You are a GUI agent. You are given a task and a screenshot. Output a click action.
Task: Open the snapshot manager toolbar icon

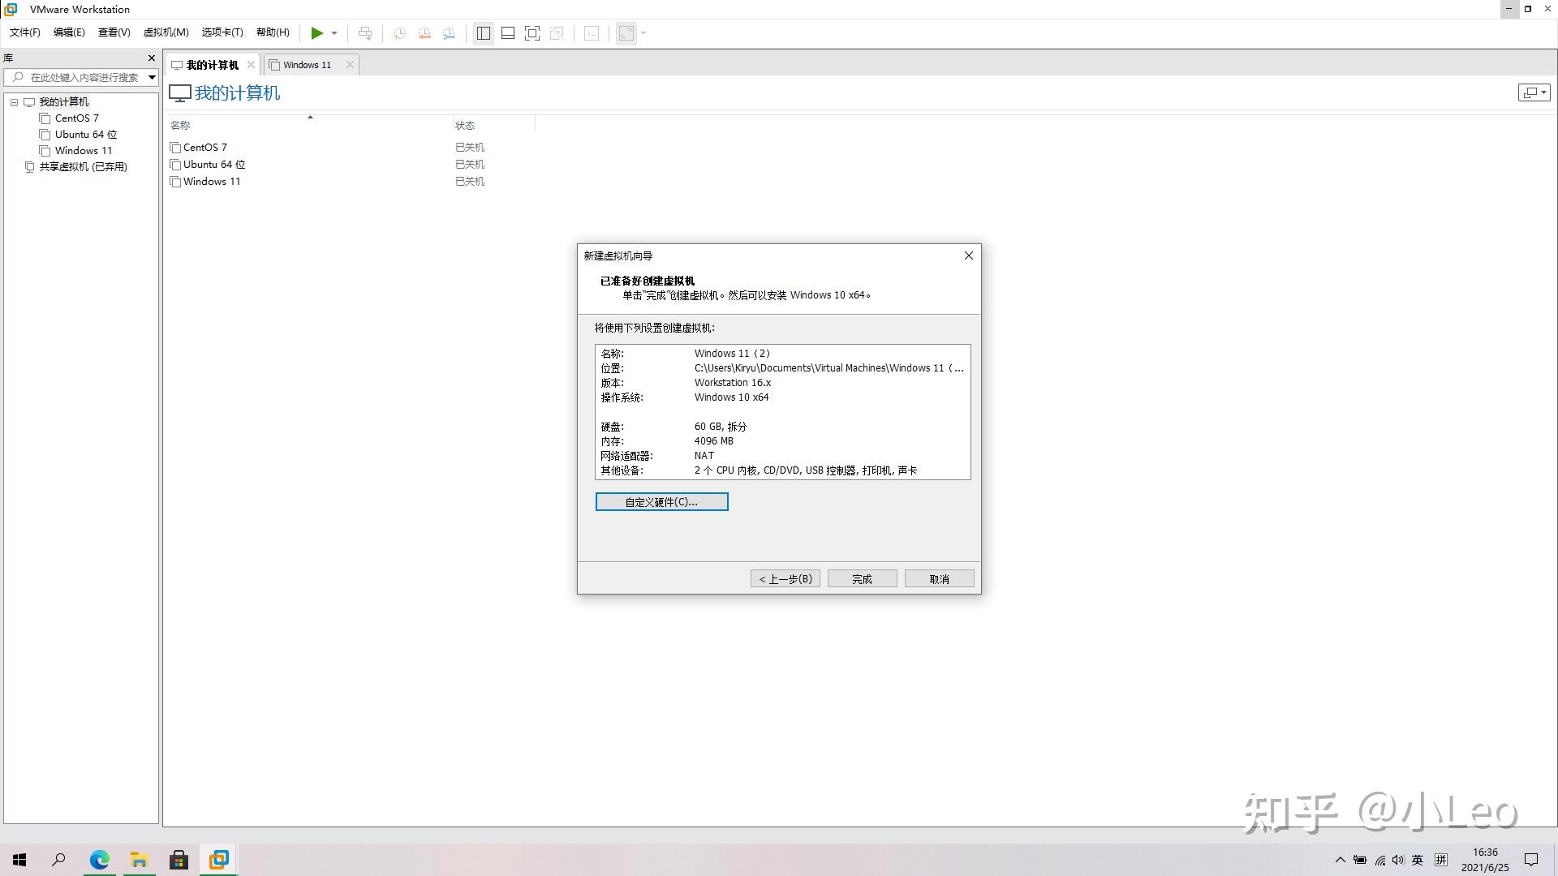point(449,33)
